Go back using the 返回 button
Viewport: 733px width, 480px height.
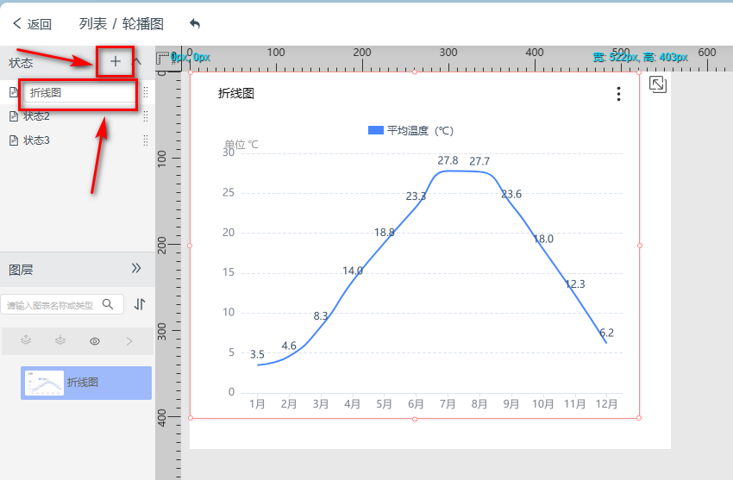32,24
